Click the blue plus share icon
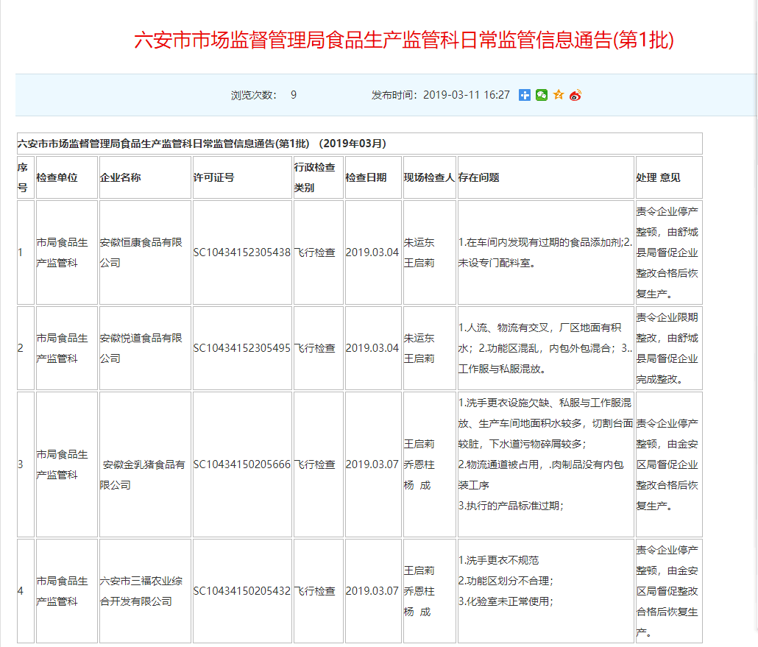 pos(525,95)
